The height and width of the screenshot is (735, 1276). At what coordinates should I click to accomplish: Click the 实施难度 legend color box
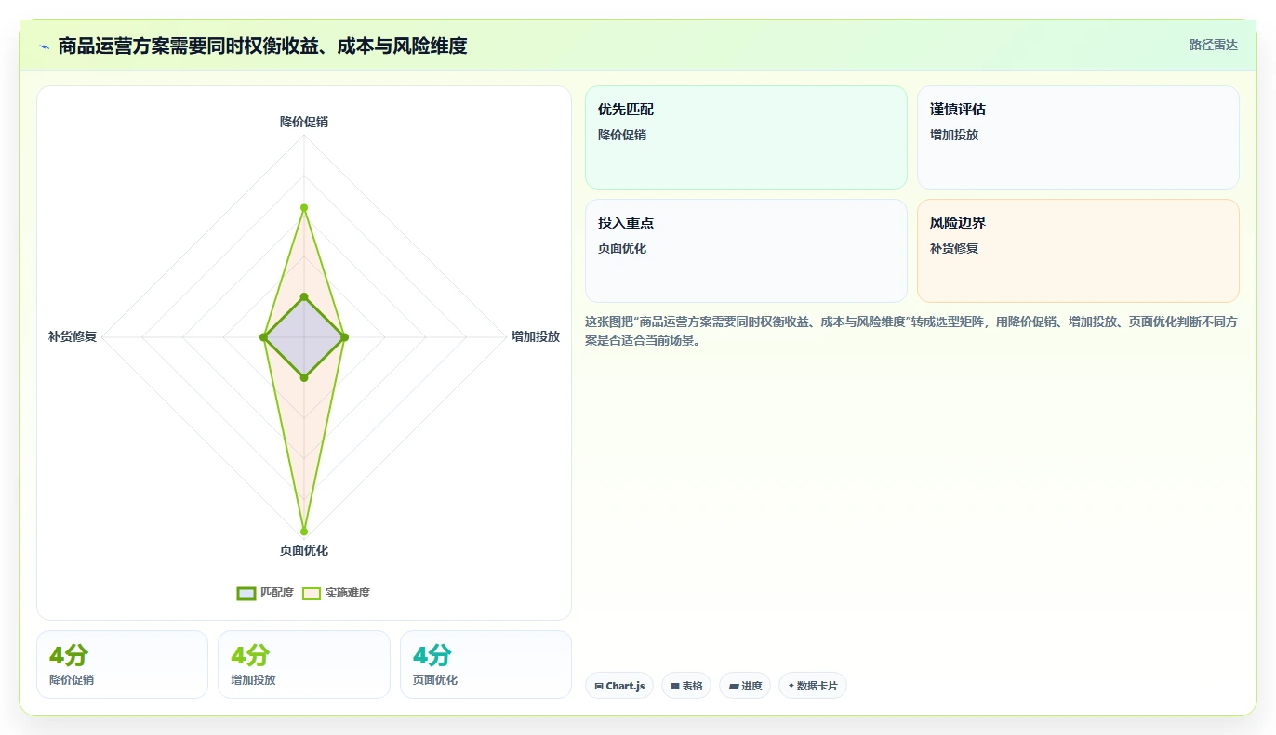coord(312,594)
